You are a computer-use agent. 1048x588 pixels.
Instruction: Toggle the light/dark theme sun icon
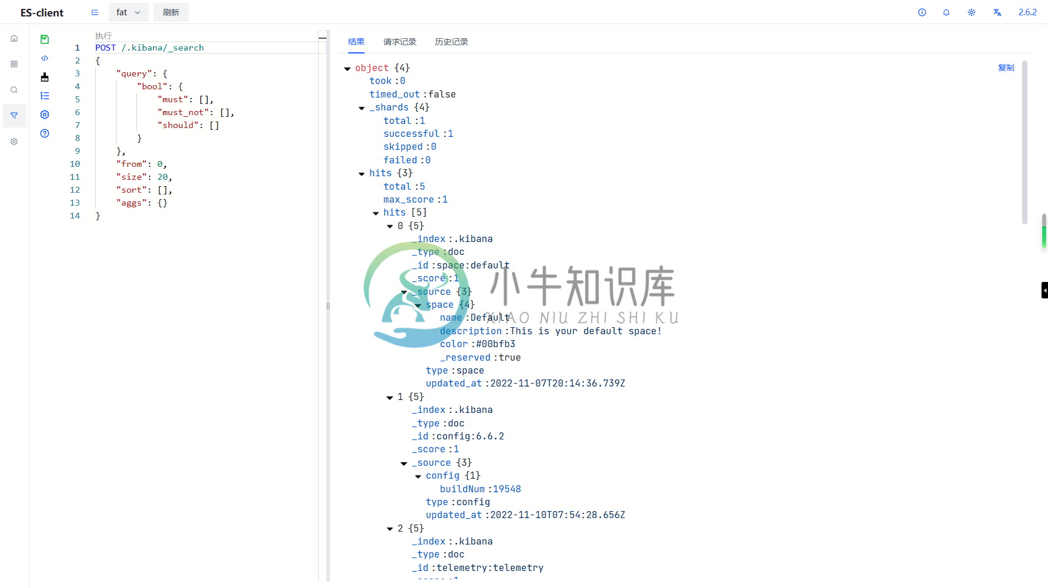[x=972, y=12]
